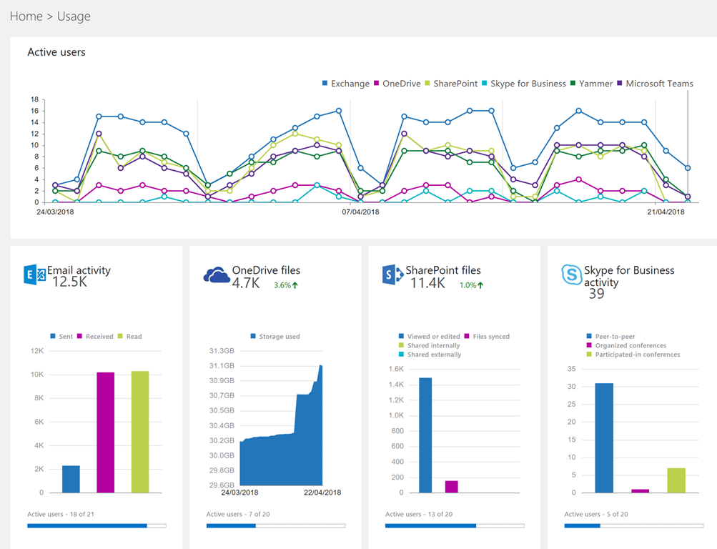
Task: Open the Skype for Business activity title
Action: tap(629, 276)
